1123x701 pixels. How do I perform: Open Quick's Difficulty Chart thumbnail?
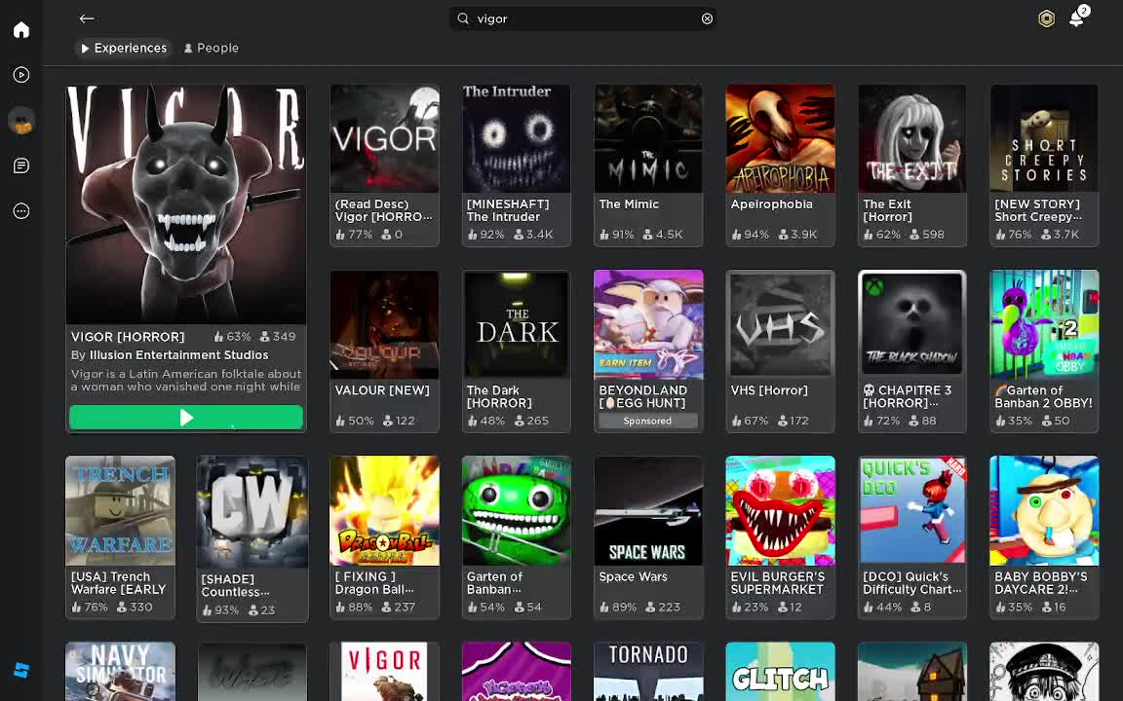tap(911, 511)
